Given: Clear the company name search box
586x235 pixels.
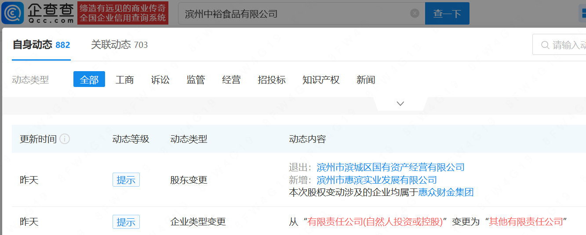Looking at the screenshot, I should 415,13.
